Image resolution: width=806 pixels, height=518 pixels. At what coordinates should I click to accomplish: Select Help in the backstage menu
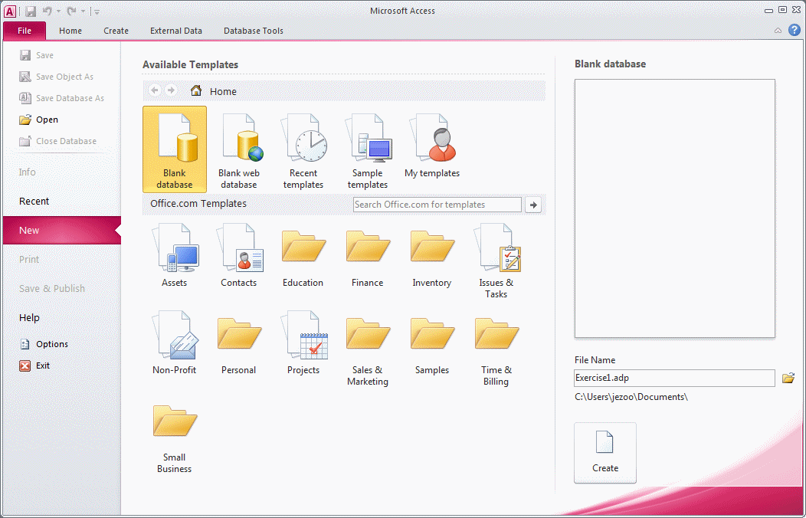click(62, 317)
